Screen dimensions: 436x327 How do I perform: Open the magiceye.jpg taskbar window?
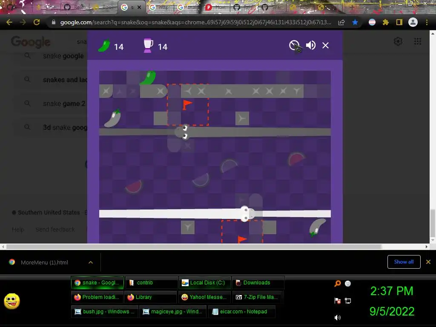click(x=173, y=311)
